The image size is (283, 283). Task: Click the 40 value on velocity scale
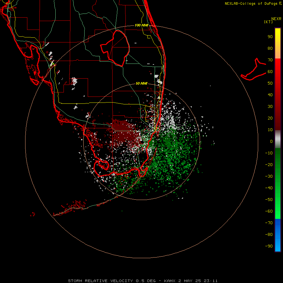tap(270, 95)
